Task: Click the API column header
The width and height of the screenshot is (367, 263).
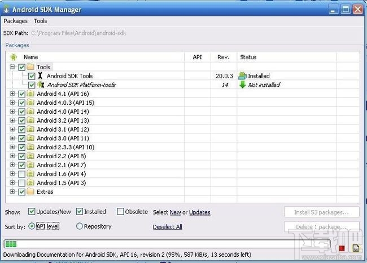Action: (197, 57)
